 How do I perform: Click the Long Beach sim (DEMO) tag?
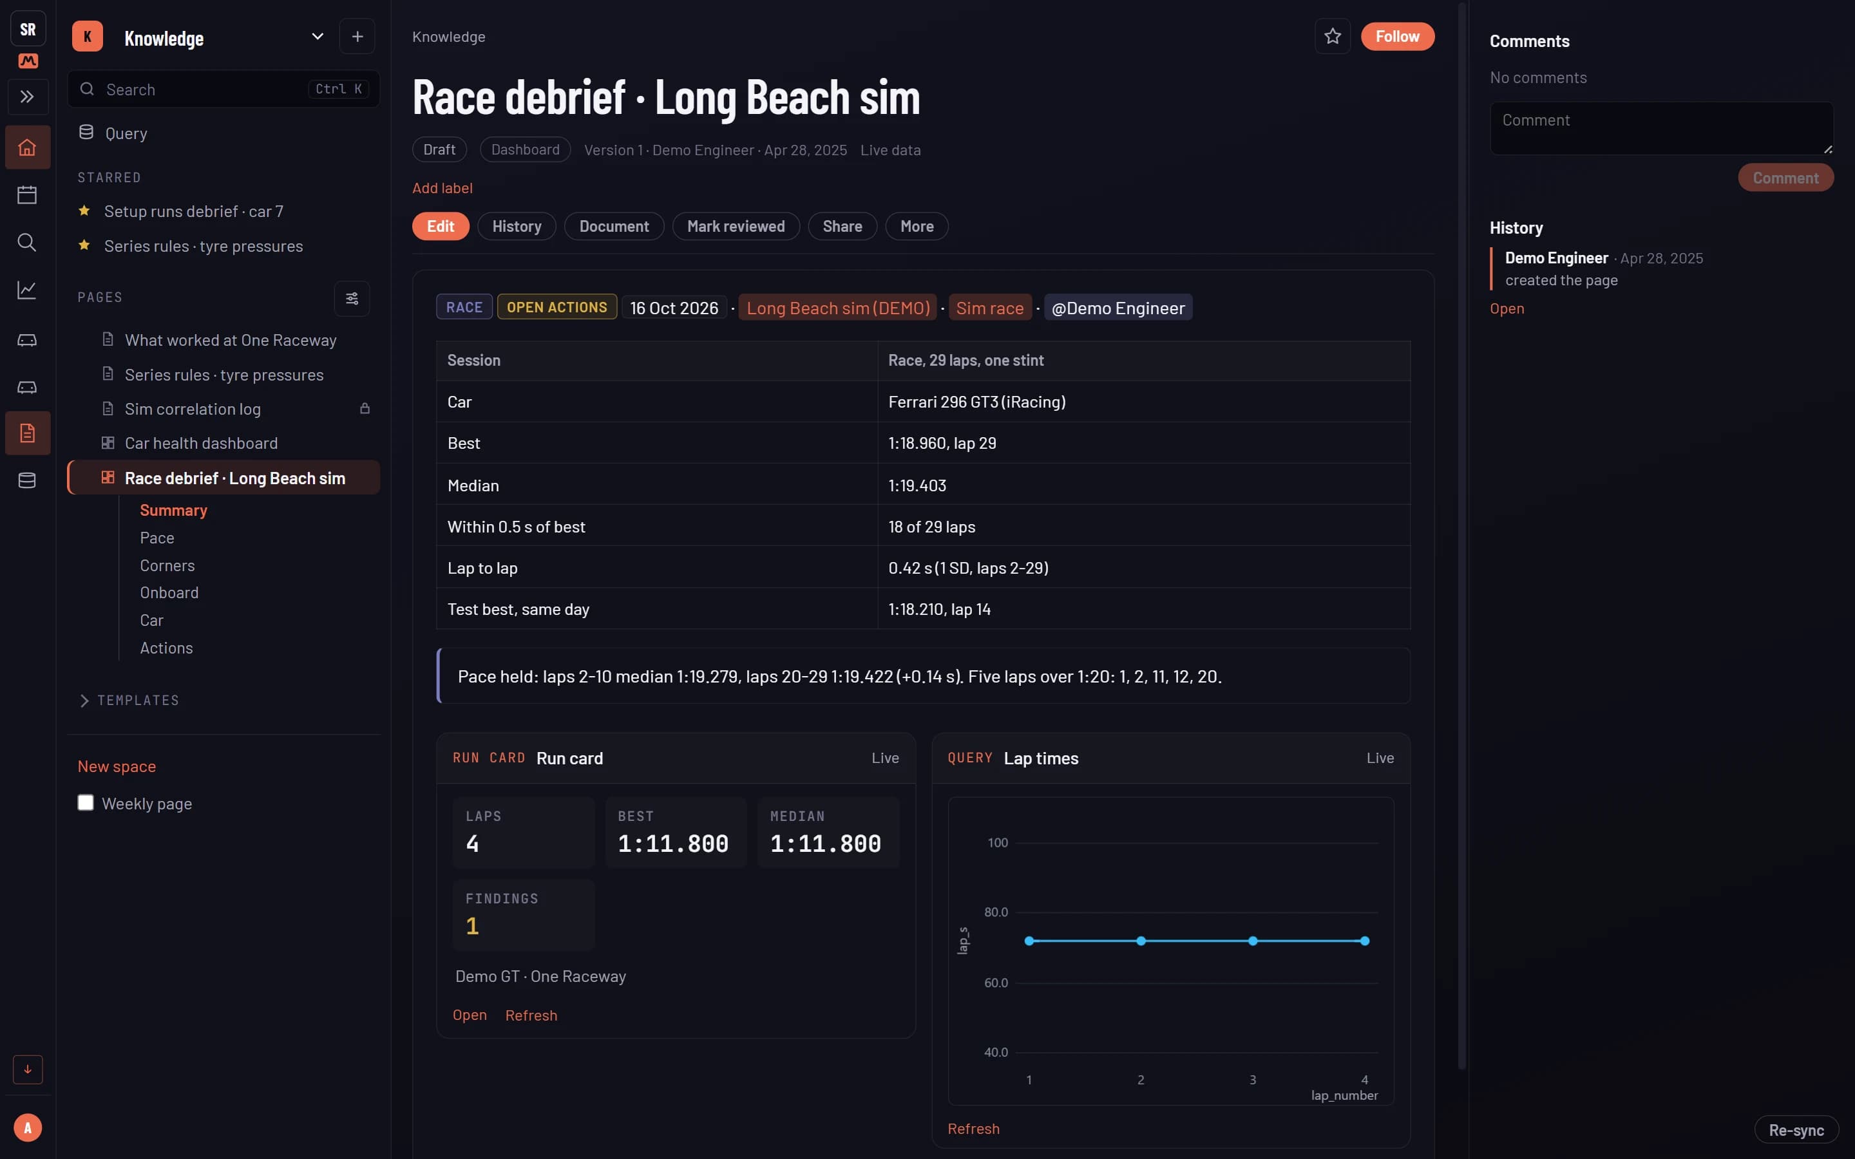click(x=838, y=307)
